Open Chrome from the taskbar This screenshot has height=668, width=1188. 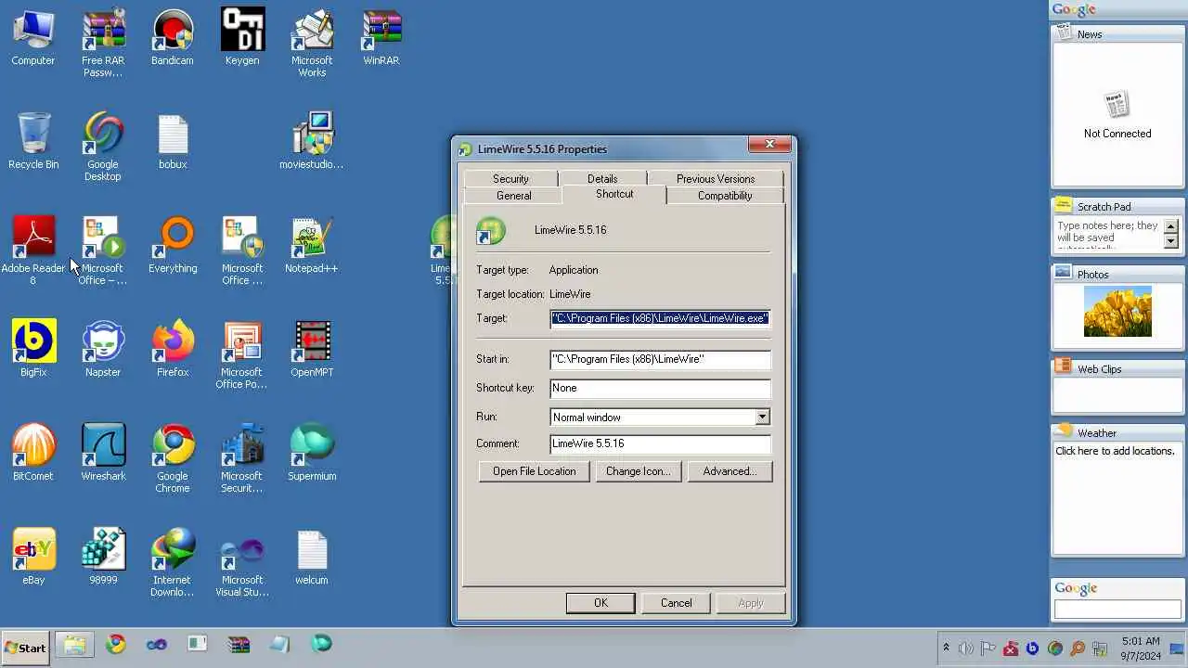[116, 644]
